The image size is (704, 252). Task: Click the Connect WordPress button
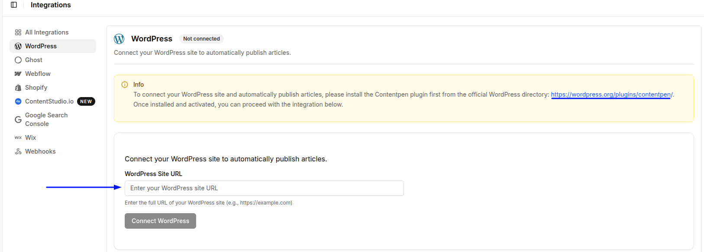pos(160,221)
